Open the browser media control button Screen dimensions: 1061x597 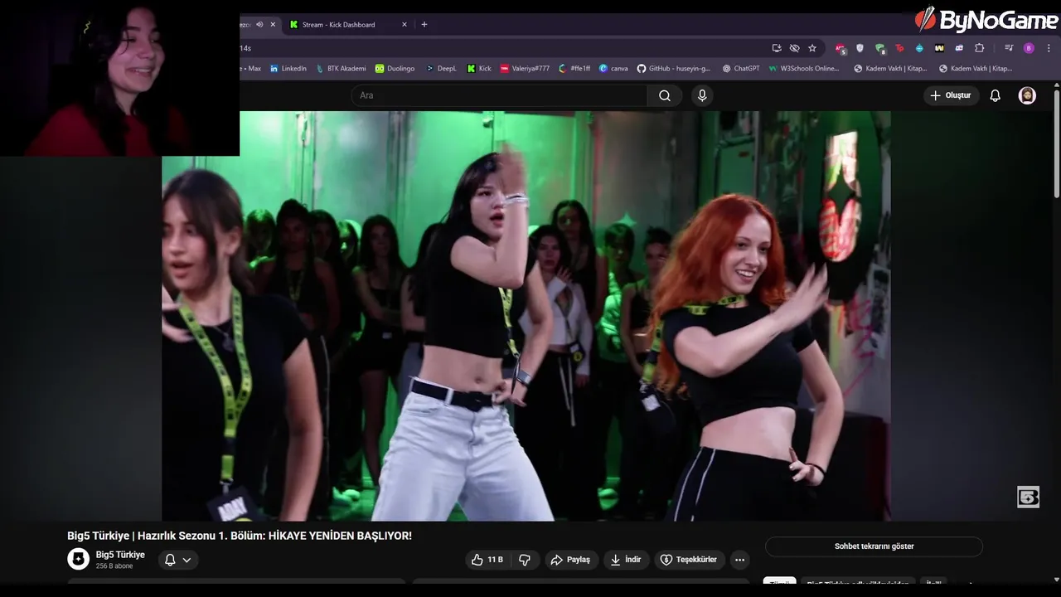click(1009, 48)
